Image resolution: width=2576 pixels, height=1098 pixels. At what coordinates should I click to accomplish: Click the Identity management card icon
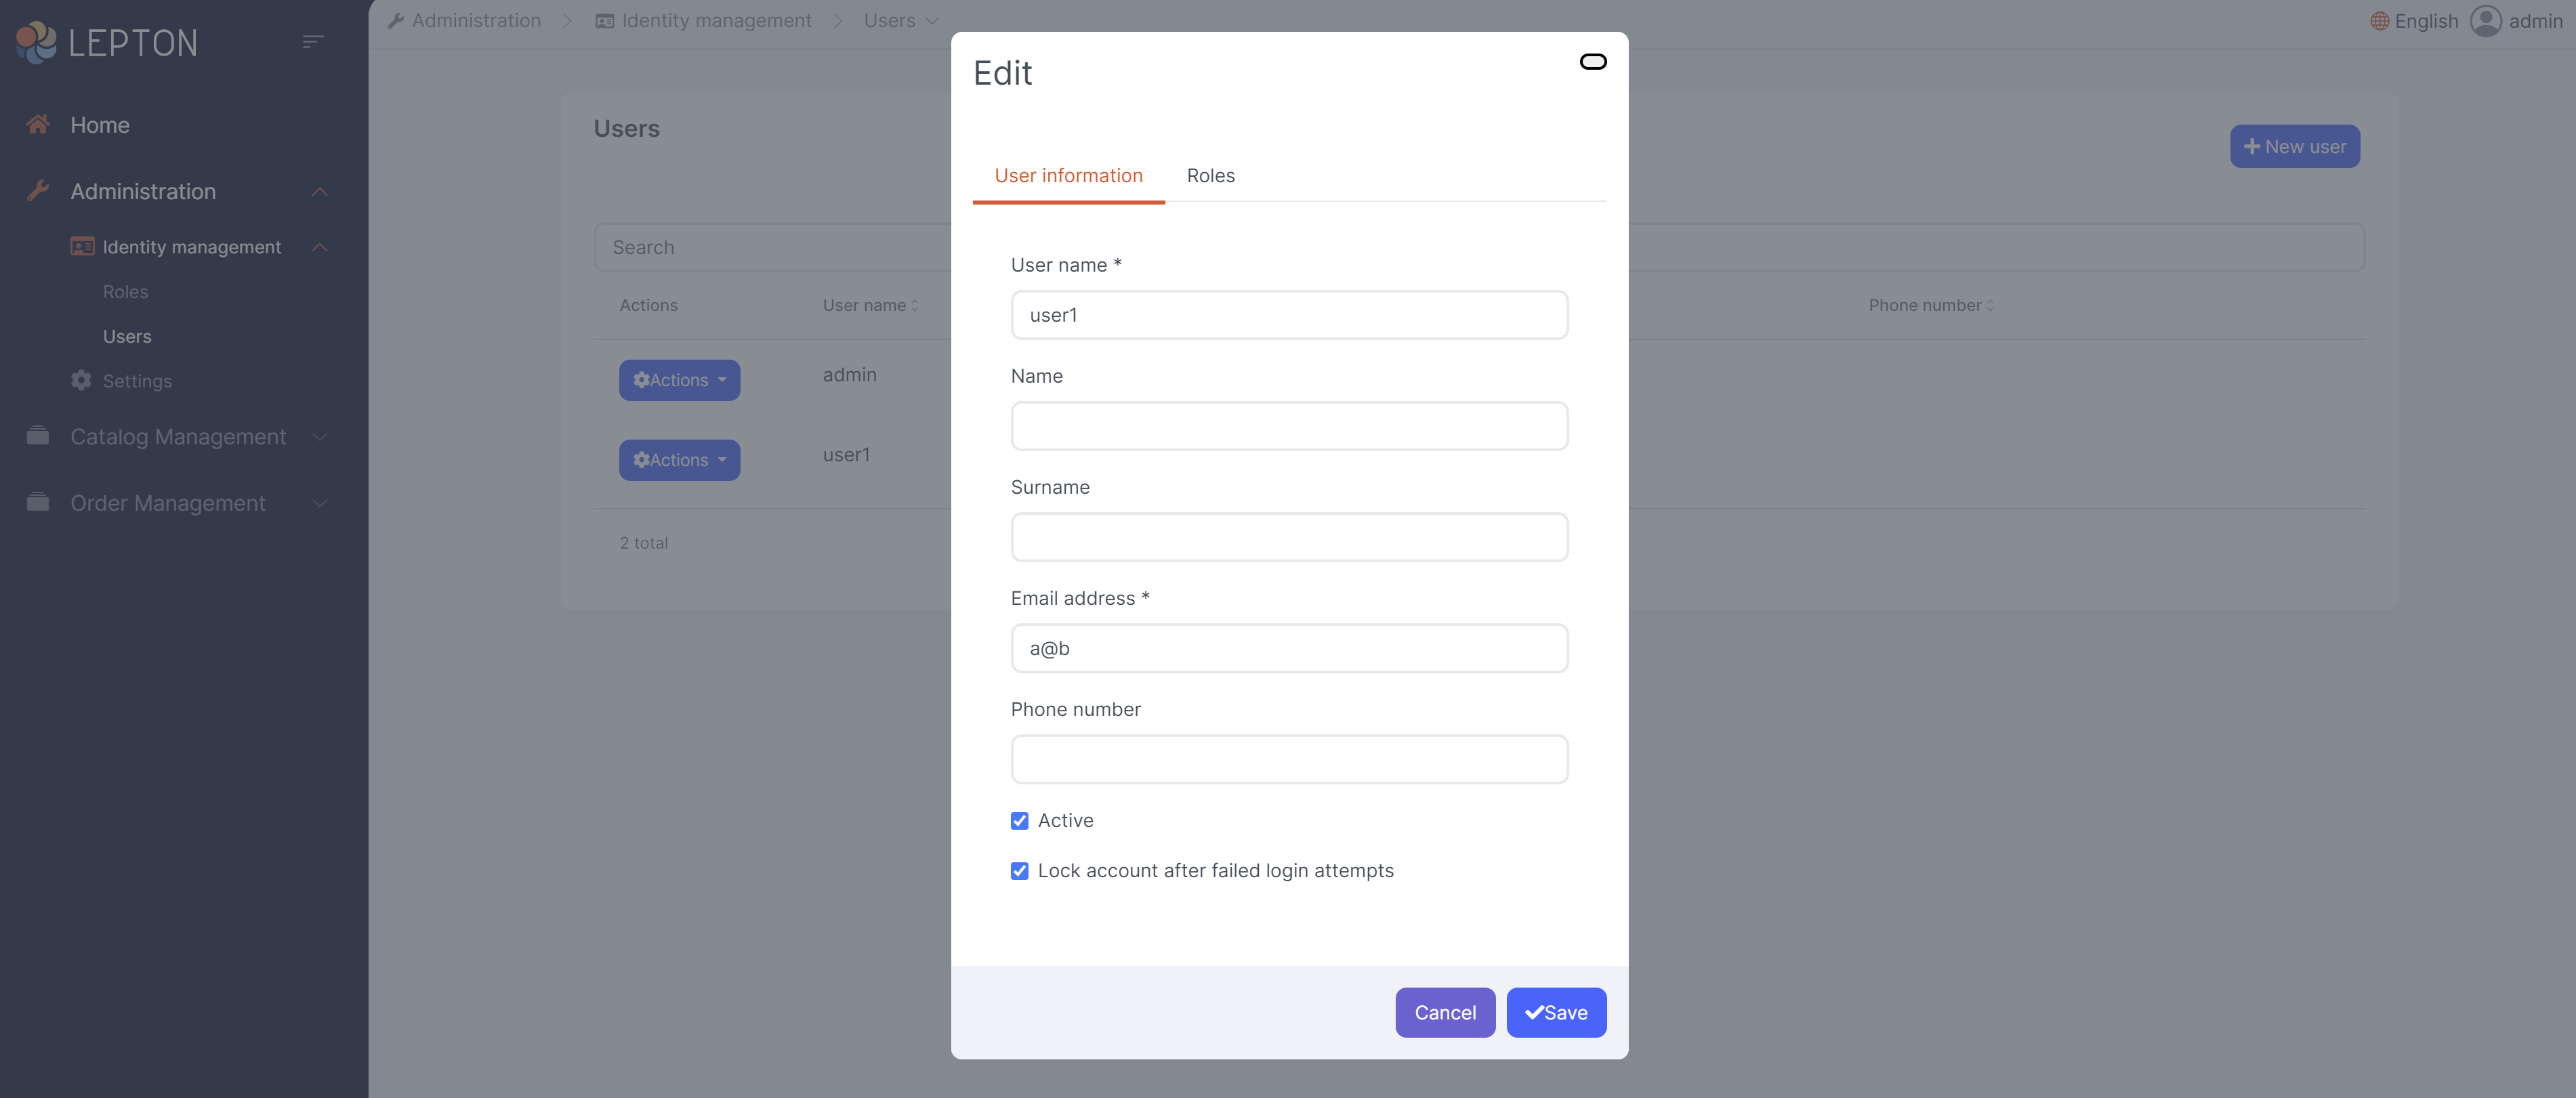82,247
